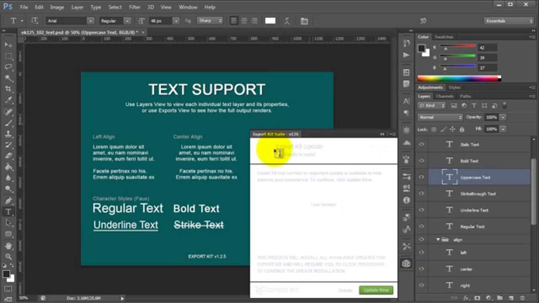Image resolution: width=539 pixels, height=303 pixels.
Task: Select the Eraser tool
Action: coord(8,156)
